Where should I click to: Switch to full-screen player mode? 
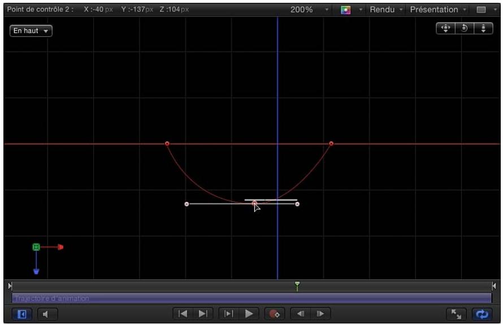[x=456, y=314]
